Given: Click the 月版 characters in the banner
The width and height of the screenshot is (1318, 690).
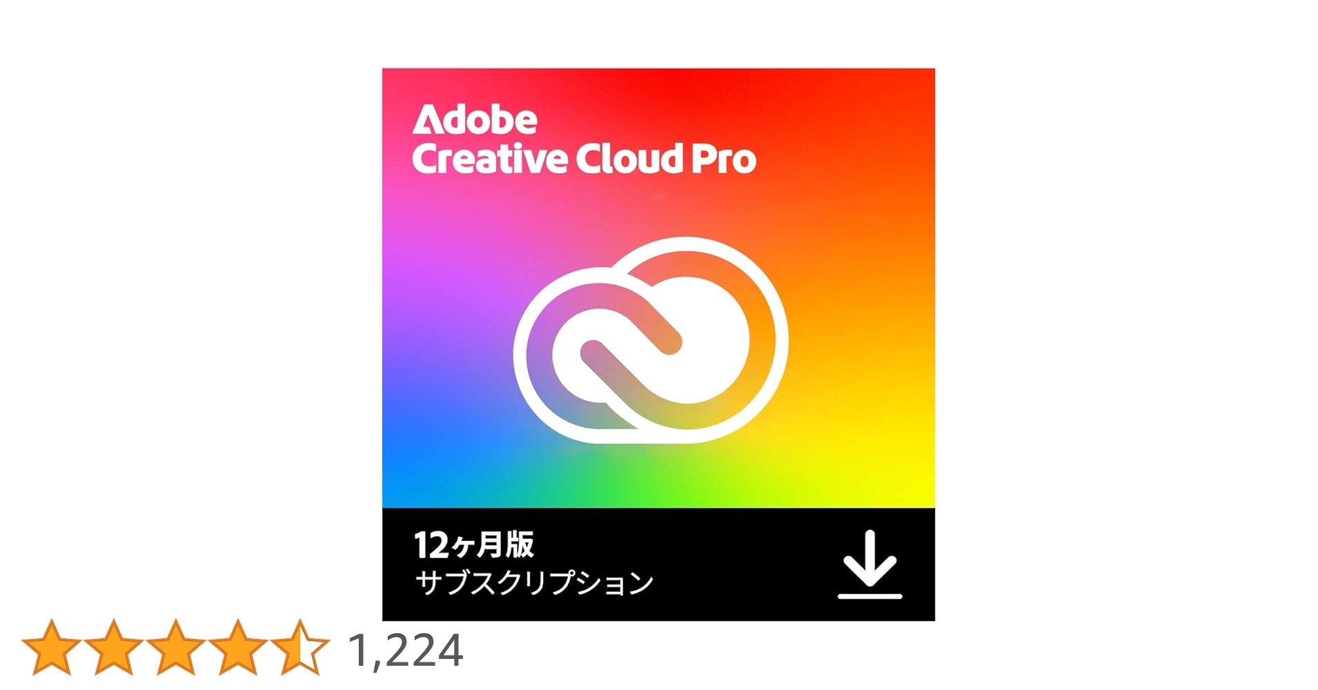Looking at the screenshot, I should click(505, 545).
